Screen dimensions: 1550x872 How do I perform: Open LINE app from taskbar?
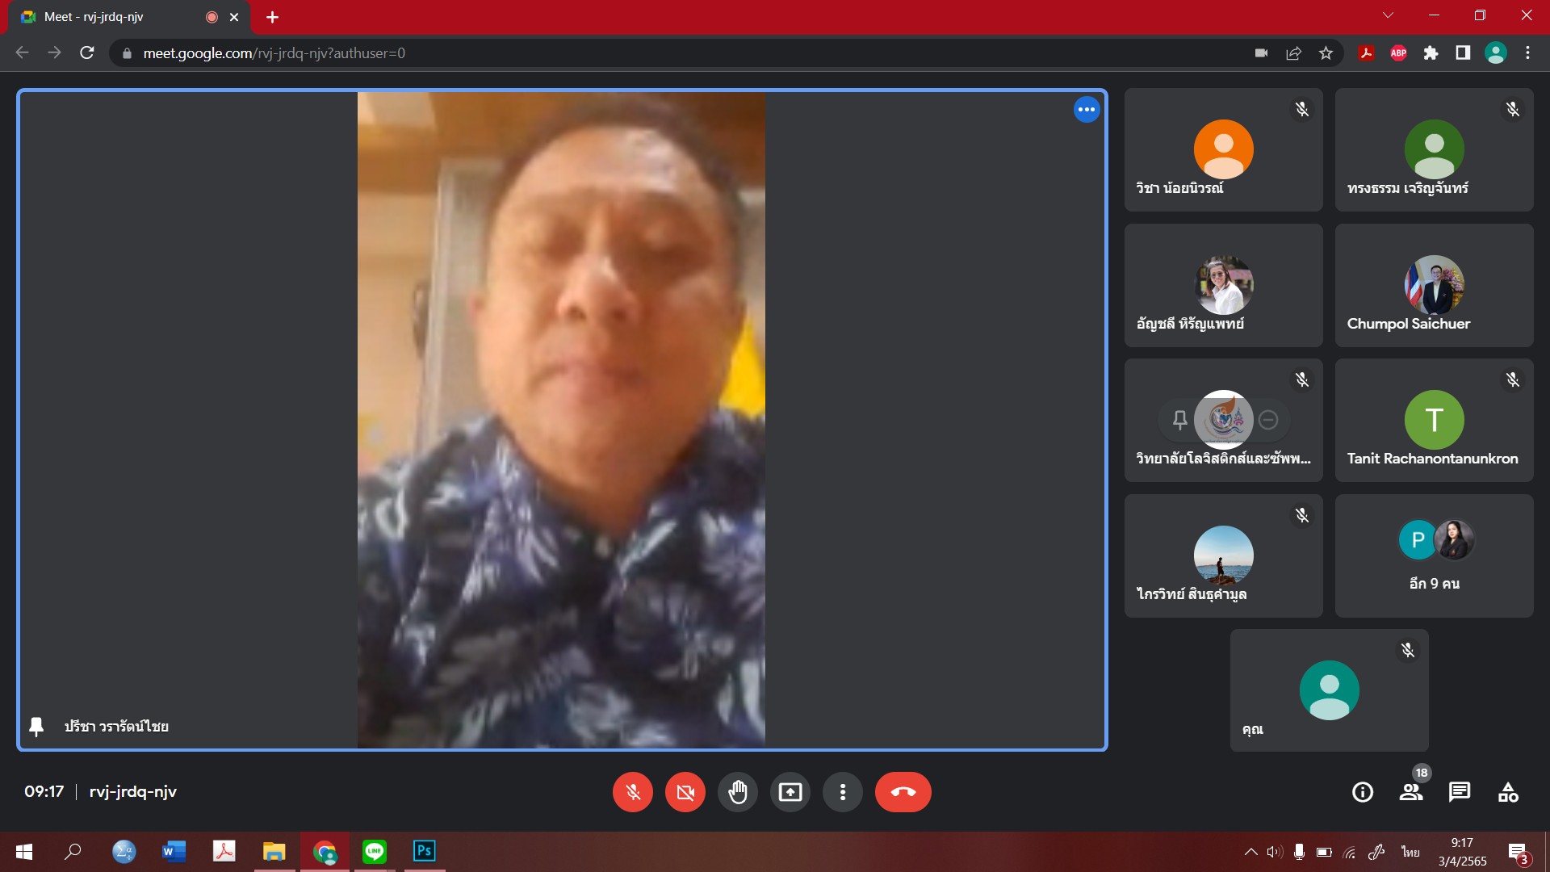pos(374,851)
